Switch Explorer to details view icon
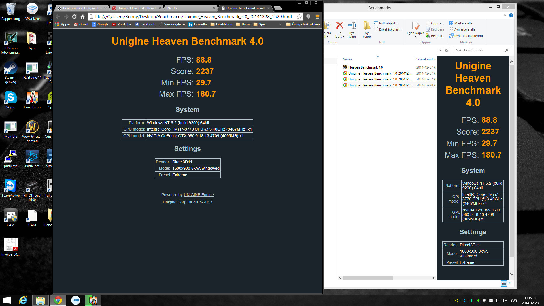Viewport: 544px width, 306px height. (504, 283)
